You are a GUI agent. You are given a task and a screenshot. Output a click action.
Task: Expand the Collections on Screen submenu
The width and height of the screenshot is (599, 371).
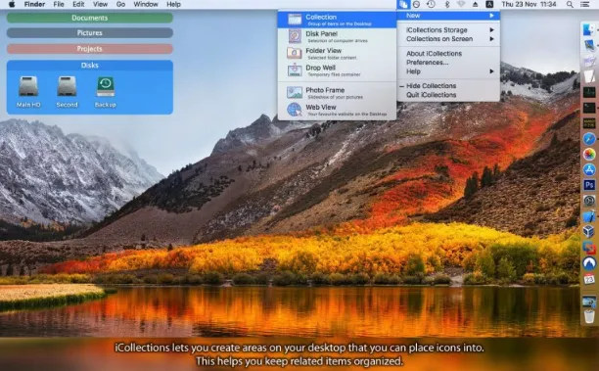(448, 39)
